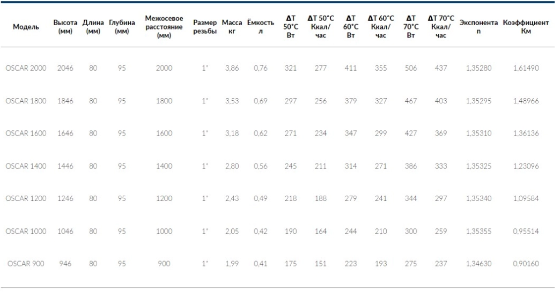Image resolution: width=560 pixels, height=298 pixels.
Task: Select the OSCAR 1000 model cell
Action: tap(26, 232)
